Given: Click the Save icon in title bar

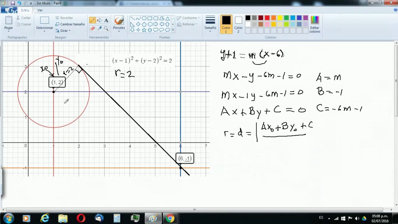Looking at the screenshot, I should [13, 3].
